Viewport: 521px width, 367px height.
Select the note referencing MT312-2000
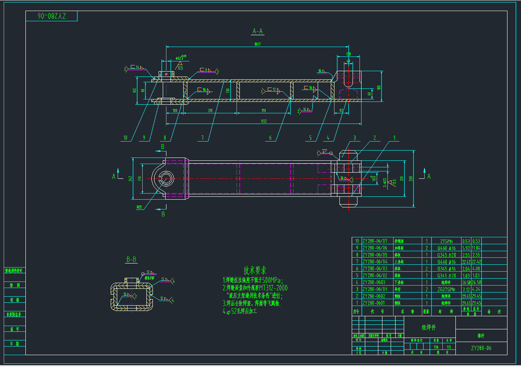click(x=255, y=288)
